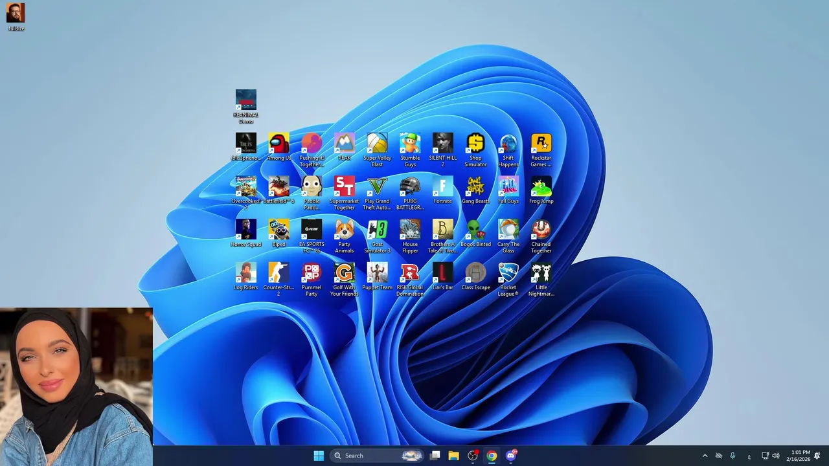Click the EA SPORTS FC 26 icon
Image resolution: width=829 pixels, height=466 pixels.
[x=312, y=236]
